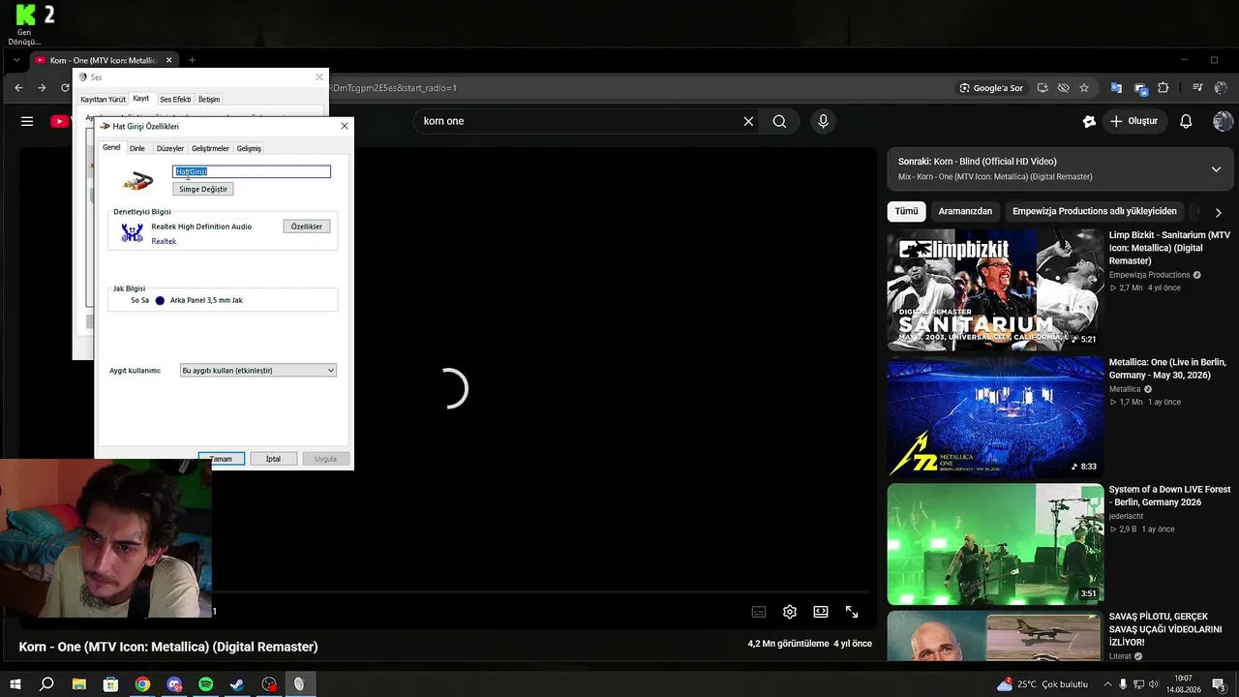This screenshot has height=697, width=1239.
Task: Open the Kayıttan Yürüt tab in Ses window
Action: coord(103,100)
